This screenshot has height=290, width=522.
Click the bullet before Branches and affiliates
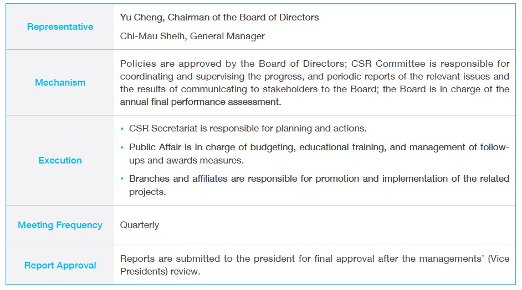pos(122,179)
